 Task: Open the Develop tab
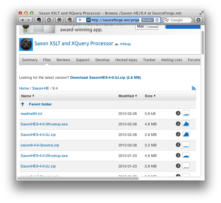coord(103,60)
